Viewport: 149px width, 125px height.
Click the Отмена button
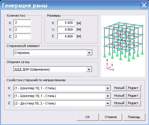111,117
